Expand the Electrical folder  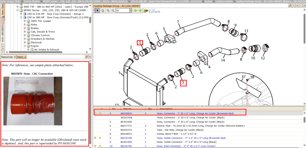pyautogui.click(x=25, y=42)
